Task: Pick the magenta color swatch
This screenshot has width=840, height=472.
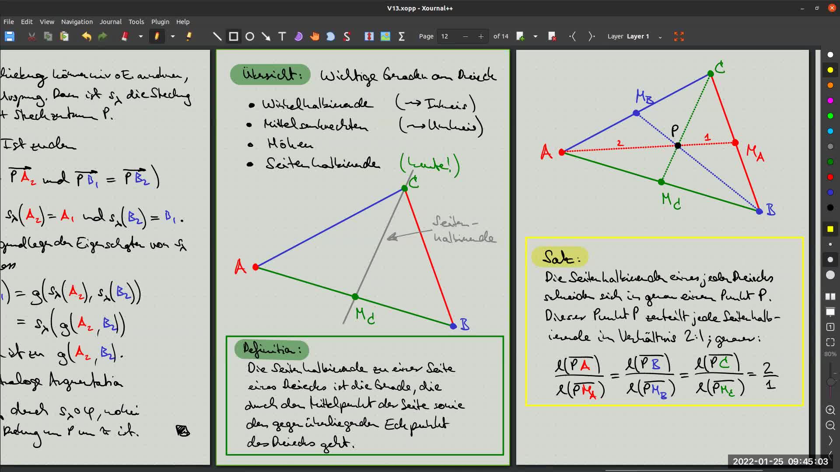Action: click(830, 101)
